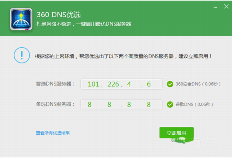Open the 查看所有优选结果 link
232x158 pixels.
53,133
